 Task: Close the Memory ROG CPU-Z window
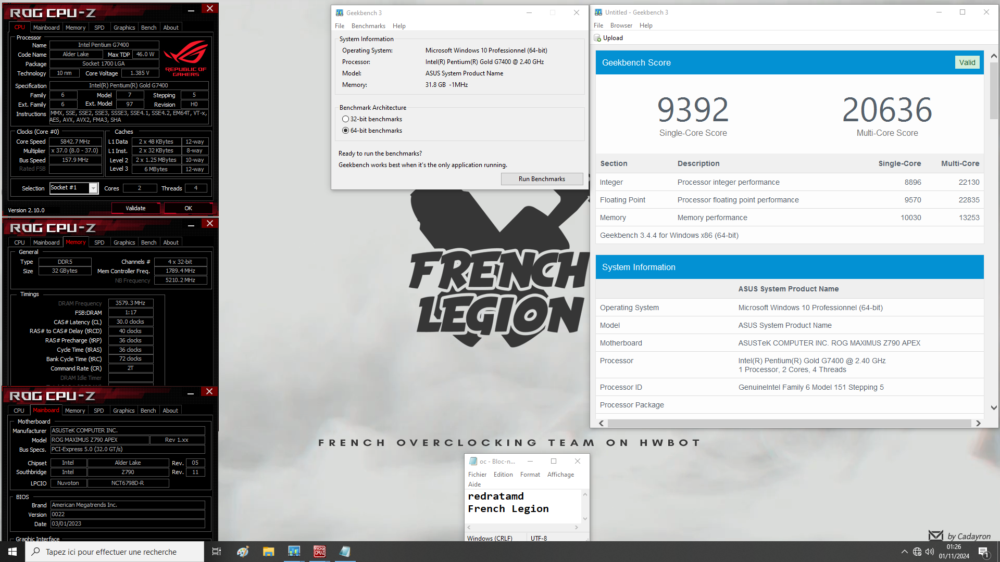pos(209,223)
